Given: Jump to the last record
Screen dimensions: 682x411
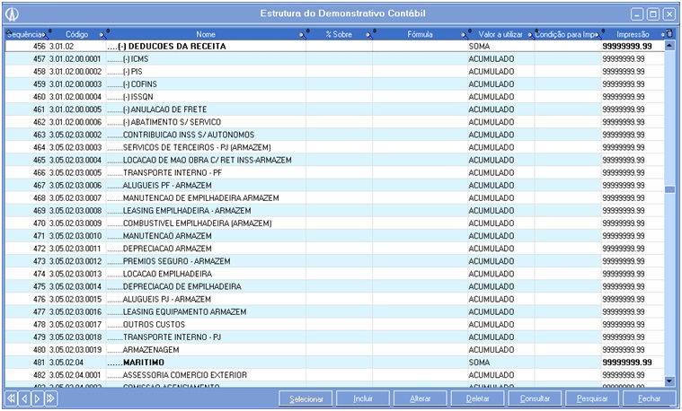Looking at the screenshot, I should (x=50, y=398).
